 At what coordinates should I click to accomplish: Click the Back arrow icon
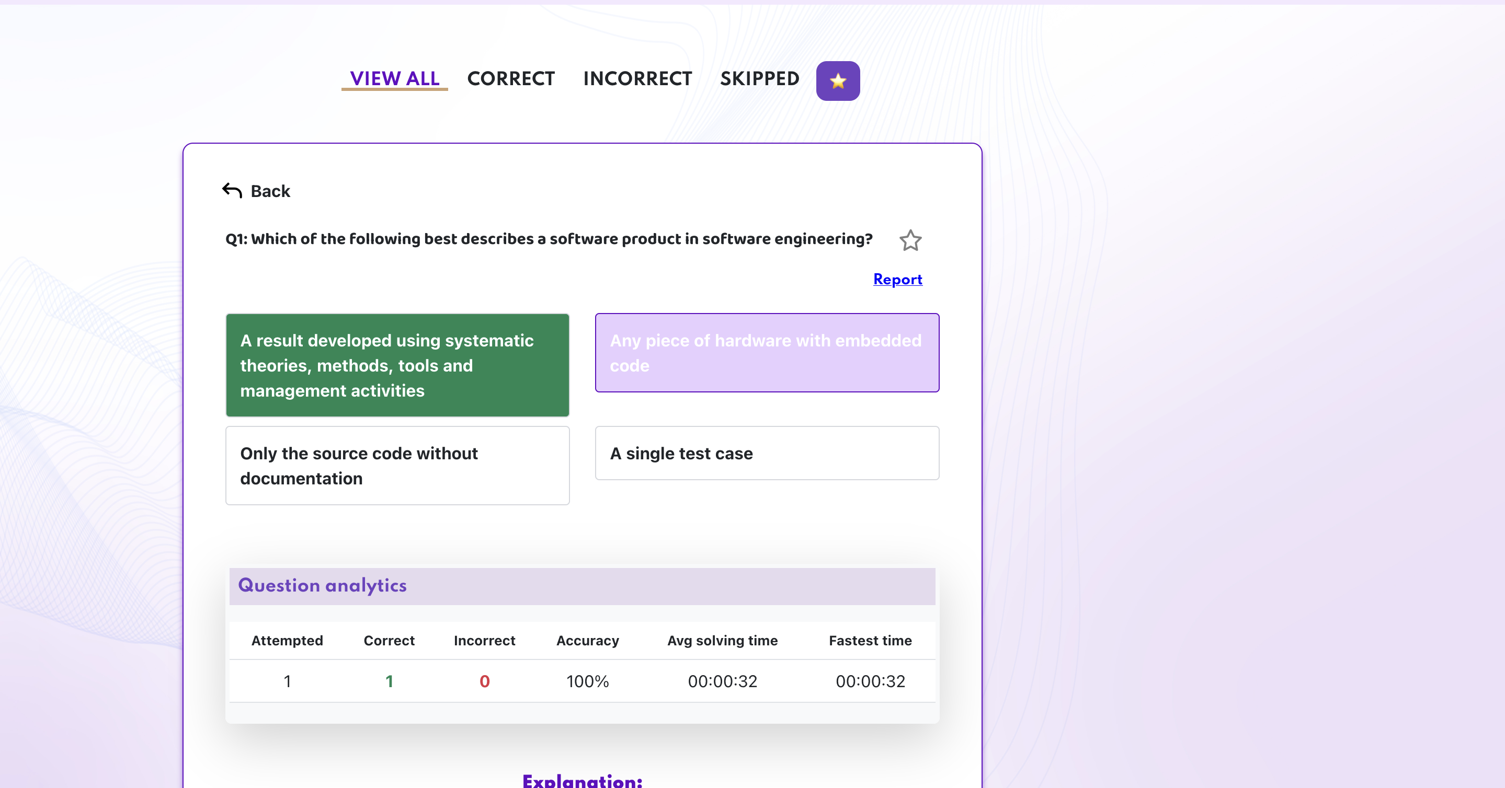point(232,190)
